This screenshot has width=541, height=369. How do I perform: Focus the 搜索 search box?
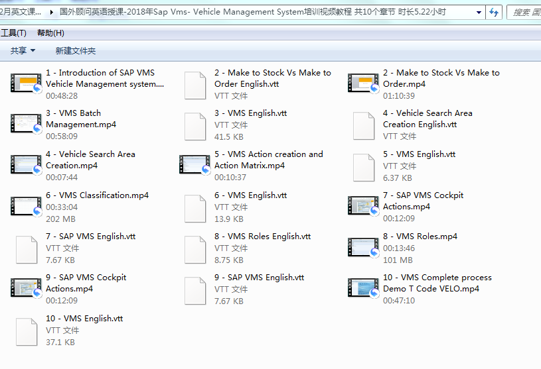524,13
